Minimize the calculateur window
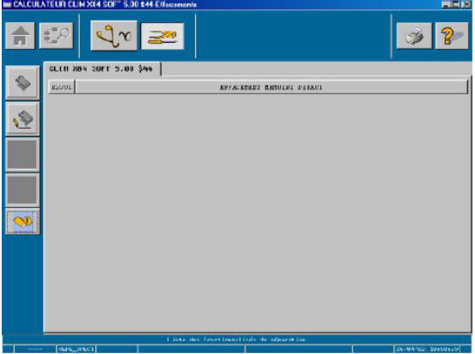 point(445,4)
